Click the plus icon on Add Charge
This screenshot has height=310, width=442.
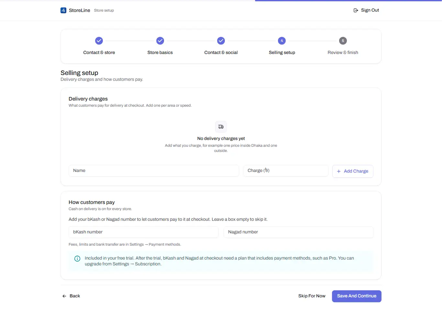click(x=339, y=171)
